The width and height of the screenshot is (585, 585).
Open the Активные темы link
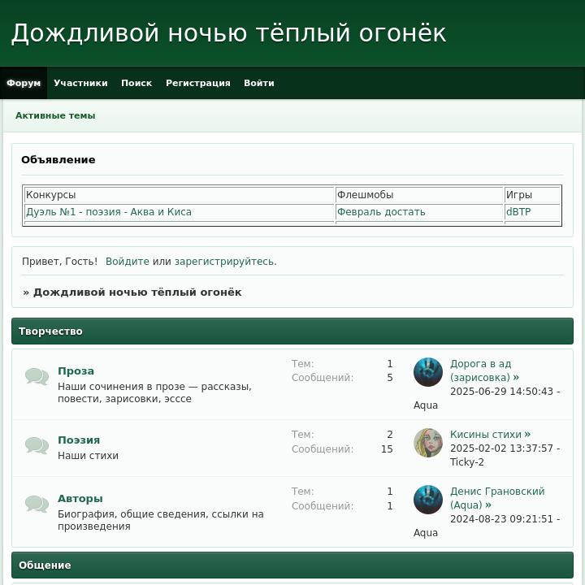[x=55, y=115]
